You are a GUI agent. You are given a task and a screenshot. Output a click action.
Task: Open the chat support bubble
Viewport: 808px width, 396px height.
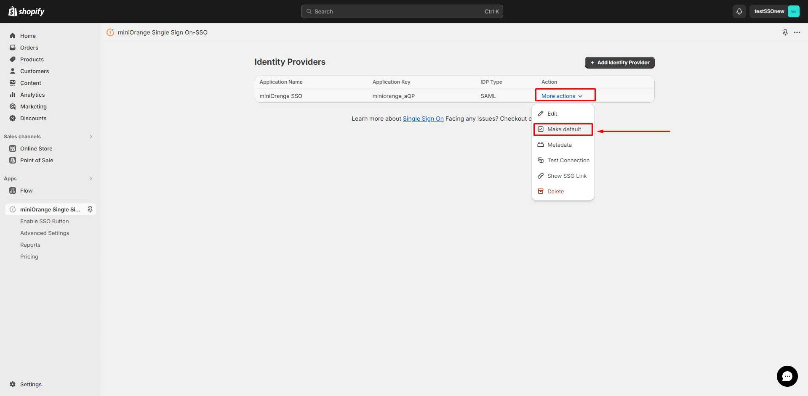tap(787, 376)
